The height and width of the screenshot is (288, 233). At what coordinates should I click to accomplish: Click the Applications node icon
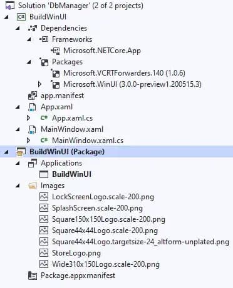pyautogui.click(x=33, y=163)
